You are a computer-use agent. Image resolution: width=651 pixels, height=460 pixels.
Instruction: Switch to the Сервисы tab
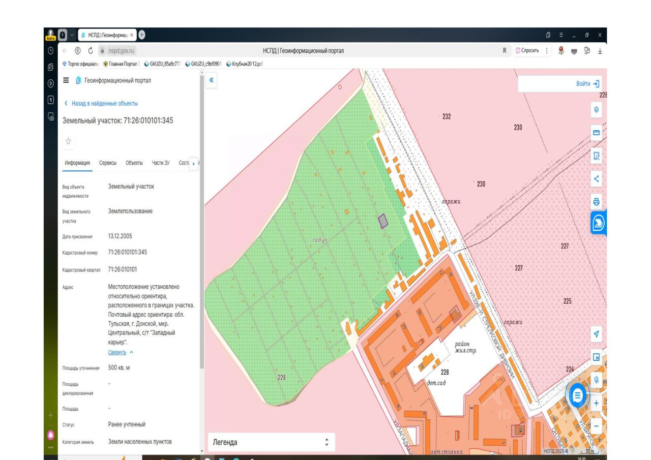click(108, 163)
